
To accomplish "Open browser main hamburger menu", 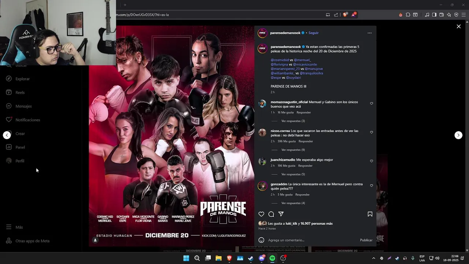I will pyautogui.click(x=464, y=15).
